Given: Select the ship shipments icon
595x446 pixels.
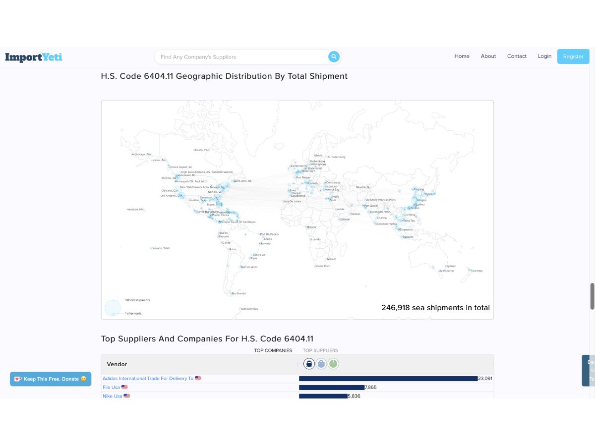Looking at the screenshot, I should [309, 364].
